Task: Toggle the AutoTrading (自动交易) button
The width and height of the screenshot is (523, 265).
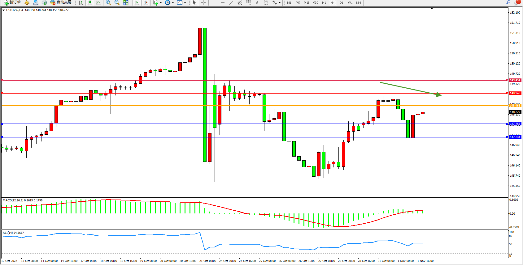Action: [61, 2]
